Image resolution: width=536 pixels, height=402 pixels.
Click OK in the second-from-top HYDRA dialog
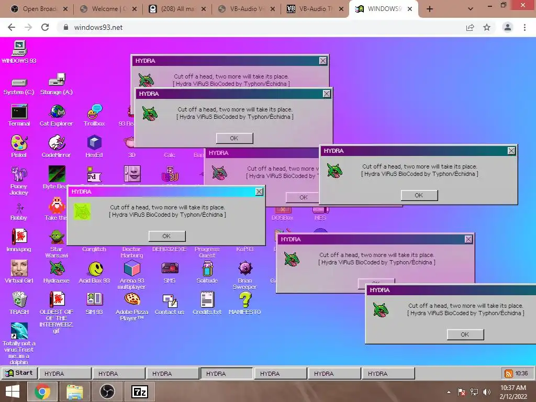coord(234,138)
